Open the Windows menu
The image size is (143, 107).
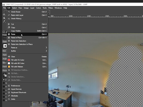[x=58, y=8]
